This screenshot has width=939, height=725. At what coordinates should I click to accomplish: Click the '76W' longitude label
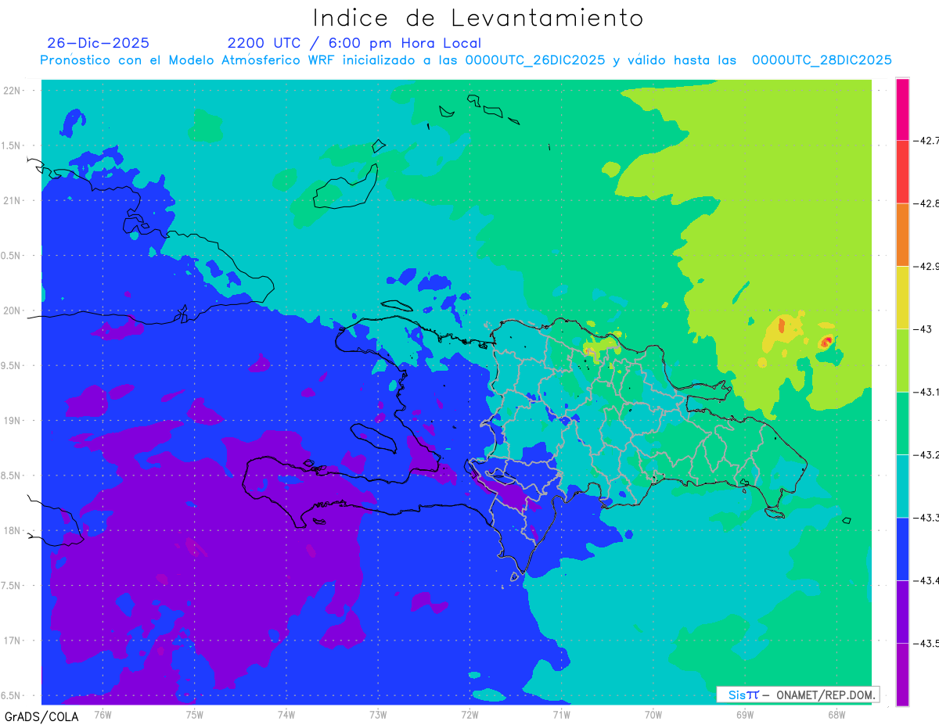click(x=103, y=715)
